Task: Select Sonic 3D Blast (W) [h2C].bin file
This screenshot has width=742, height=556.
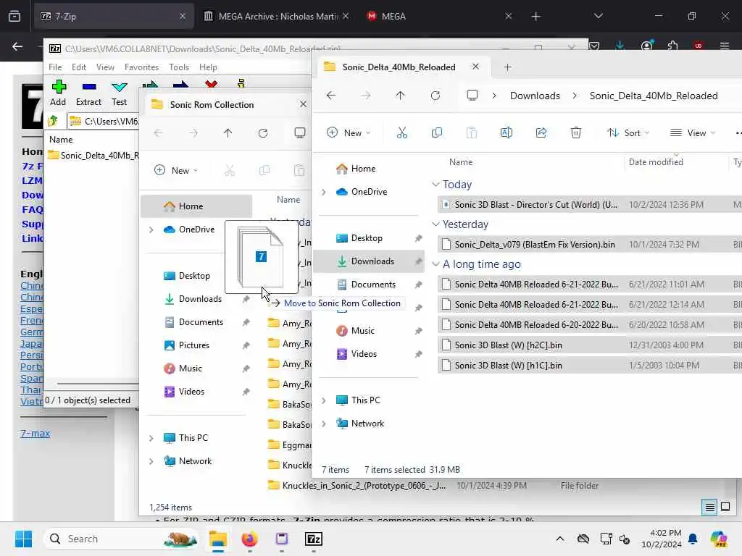Action: 589,345
